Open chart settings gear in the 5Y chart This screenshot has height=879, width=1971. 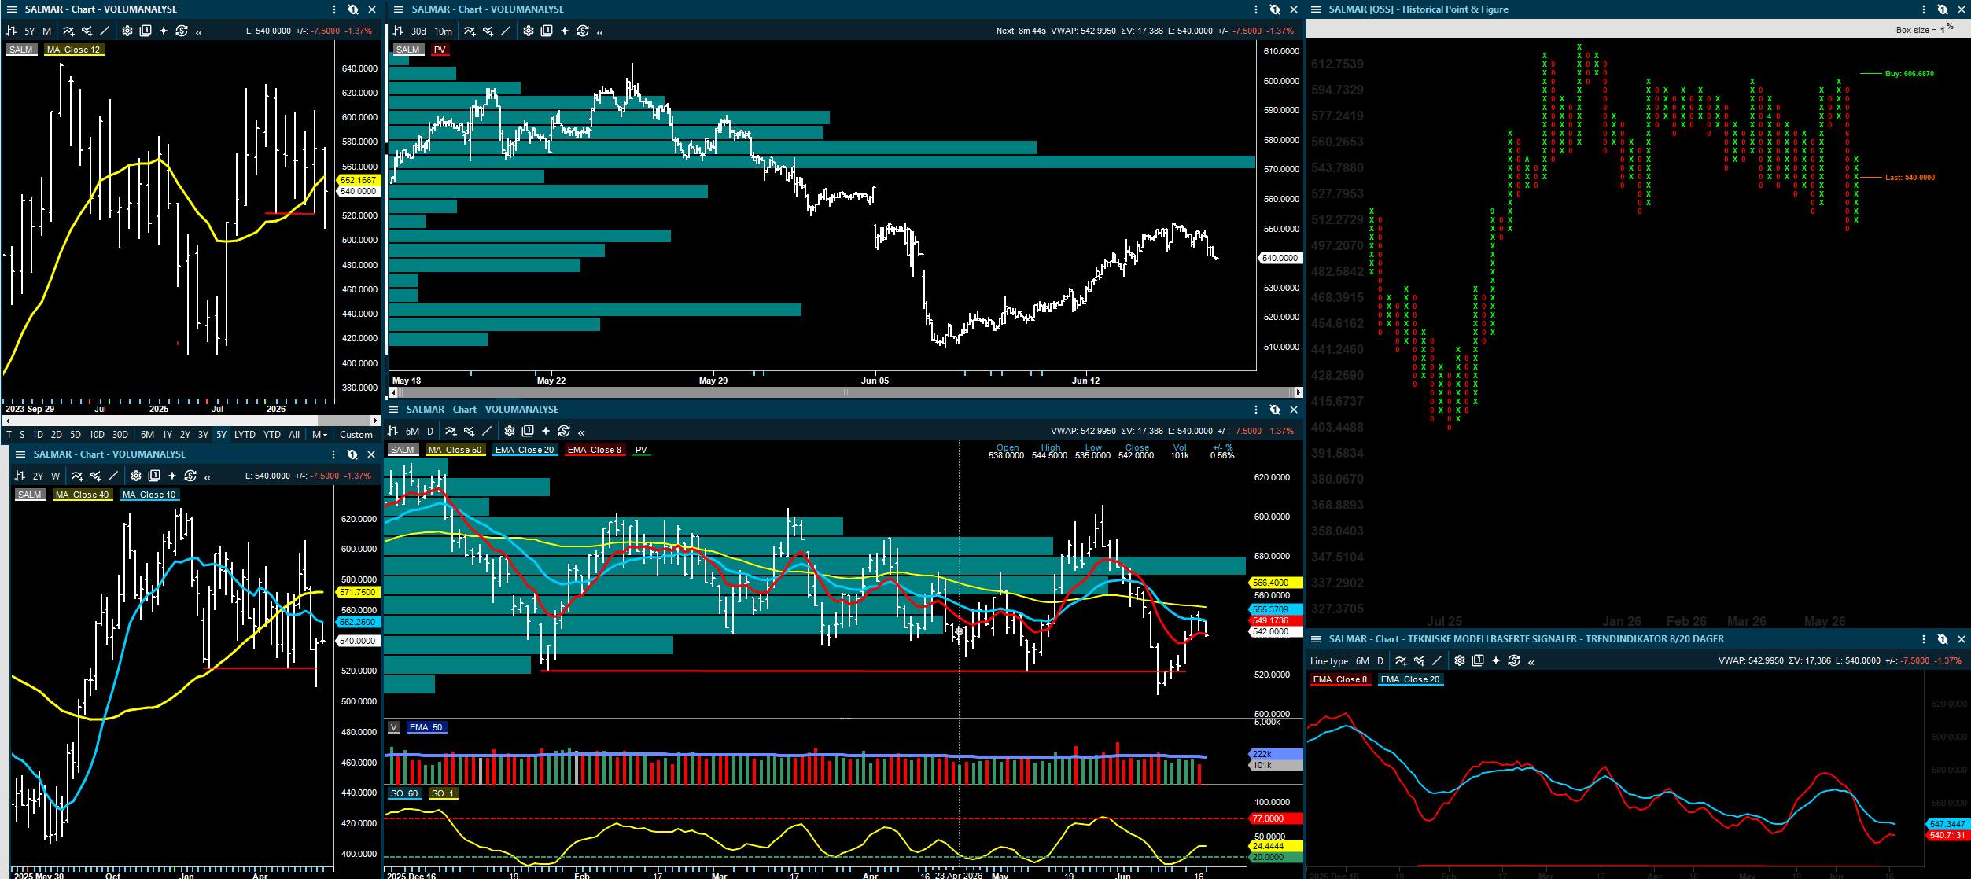127,31
